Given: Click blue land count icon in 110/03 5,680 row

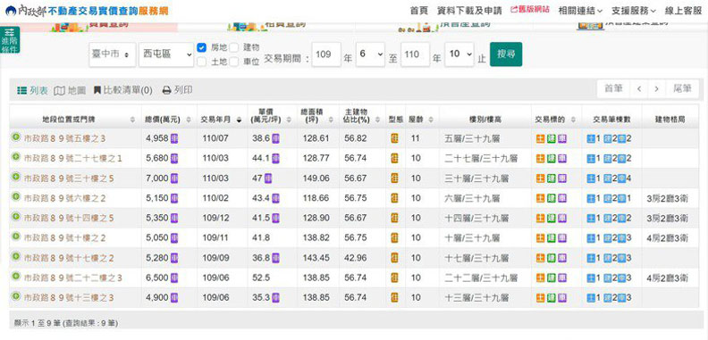Looking at the screenshot, I should 591,158.
